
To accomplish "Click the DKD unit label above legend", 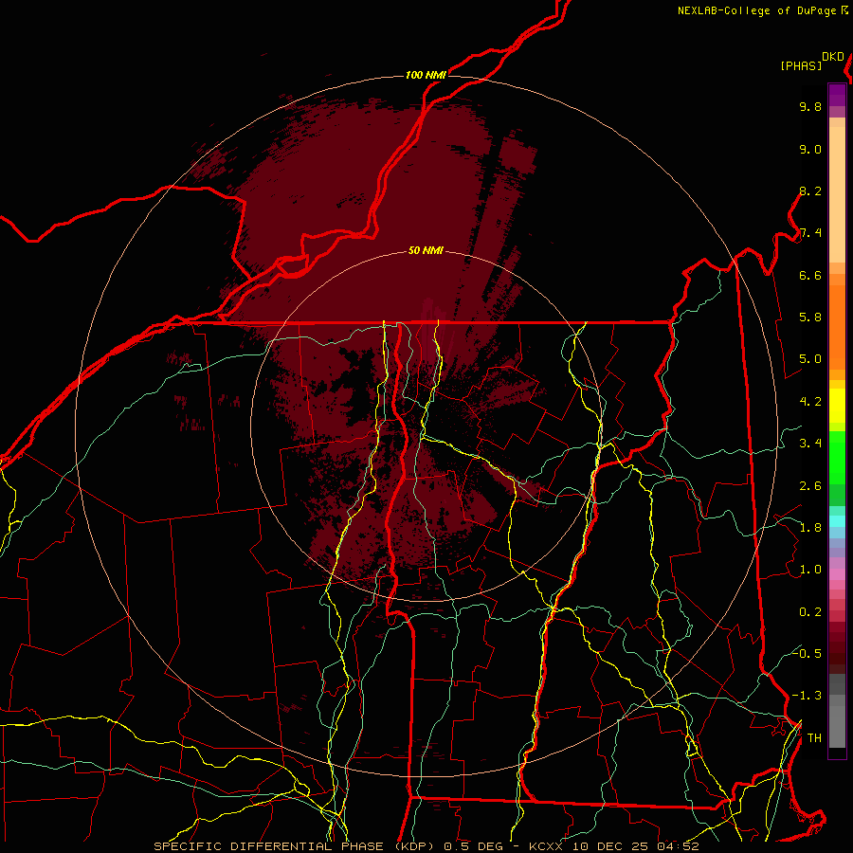I will [x=833, y=57].
